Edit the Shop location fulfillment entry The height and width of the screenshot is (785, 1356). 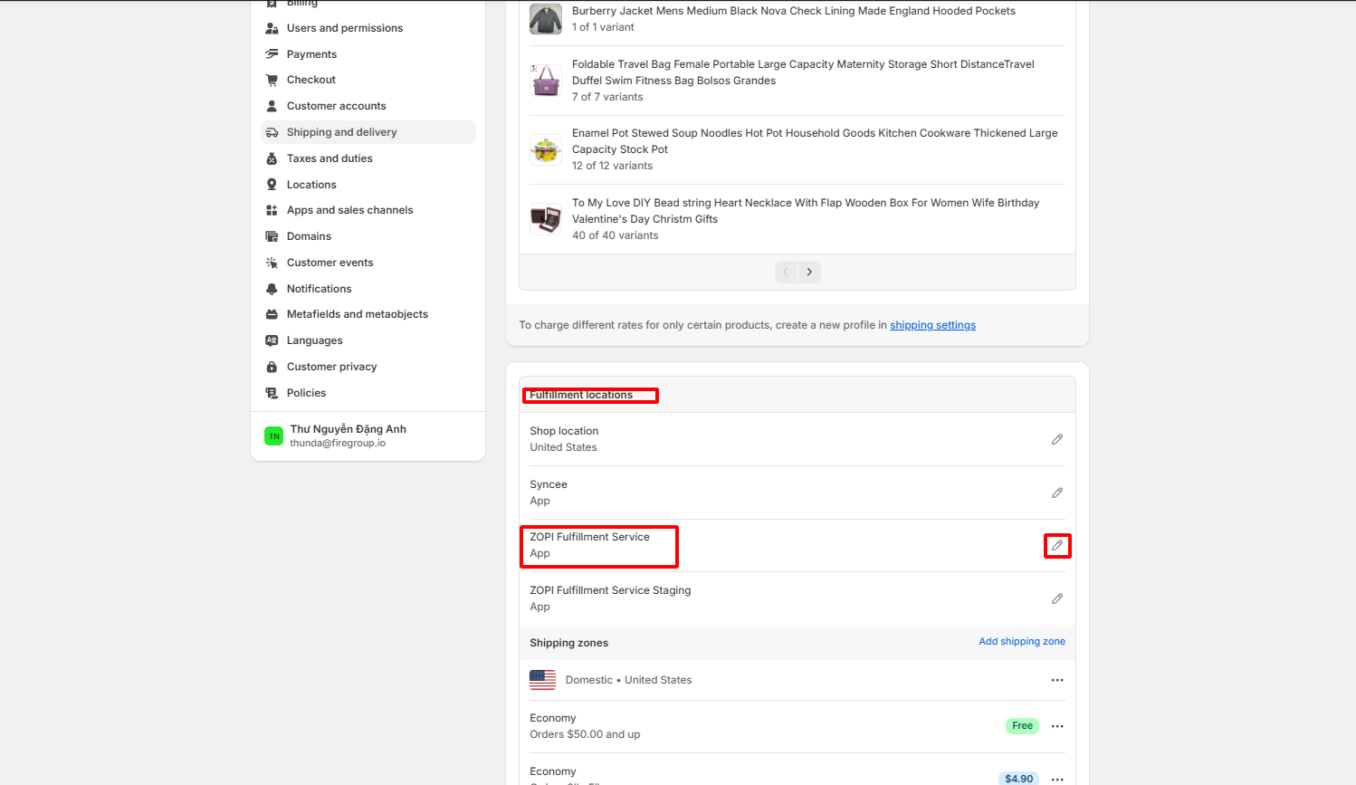point(1056,439)
